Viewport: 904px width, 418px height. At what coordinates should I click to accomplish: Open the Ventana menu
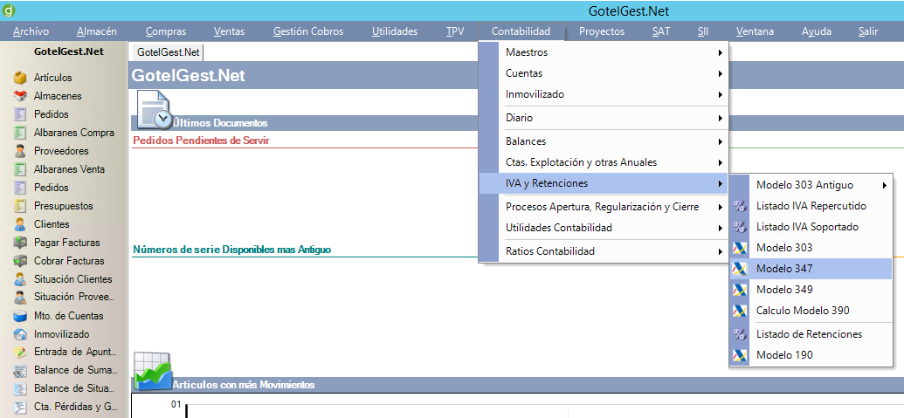(x=755, y=31)
